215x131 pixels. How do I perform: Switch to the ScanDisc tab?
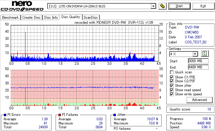(x=91, y=18)
